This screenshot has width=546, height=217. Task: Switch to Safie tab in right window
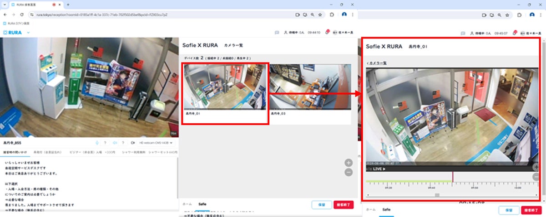click(x=386, y=210)
